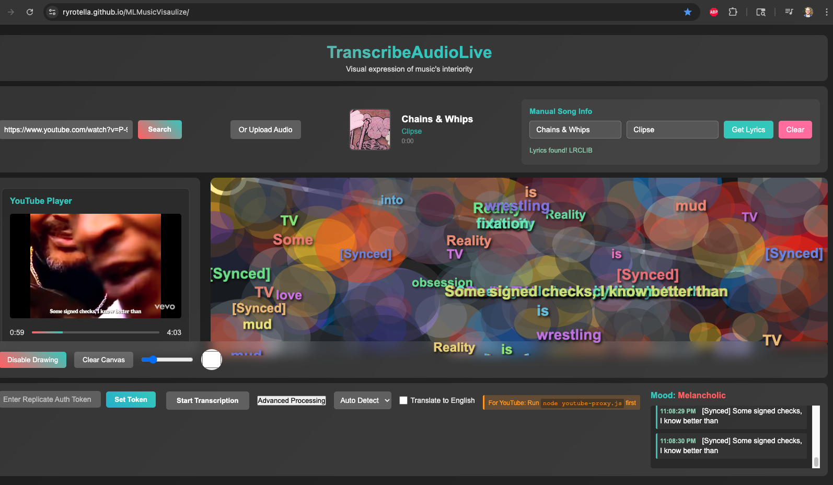Screen dimensions: 833x485
Task: Open the browser three-dot menu
Action: tap(826, 12)
